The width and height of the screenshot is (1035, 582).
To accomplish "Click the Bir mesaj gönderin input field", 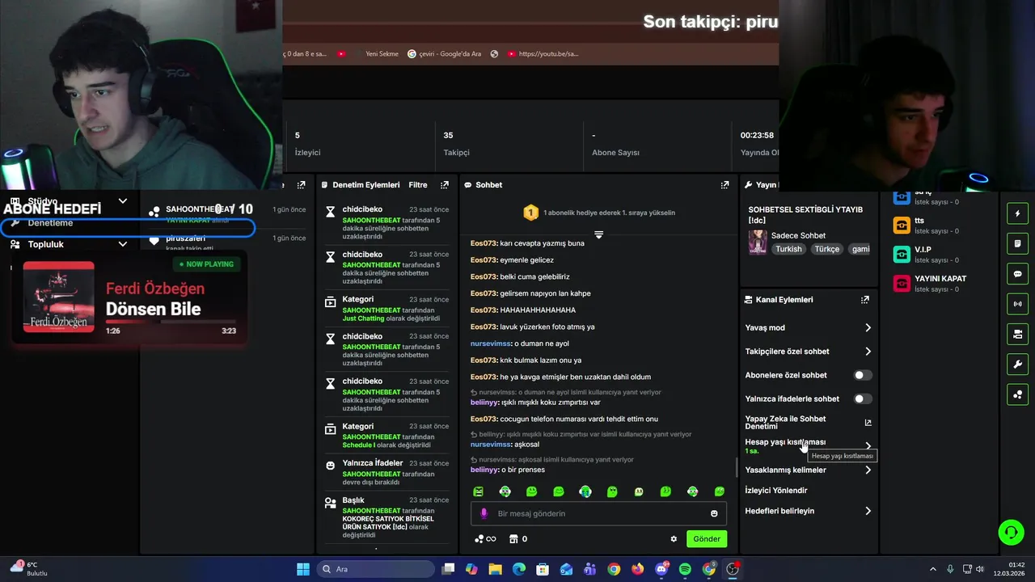I will click(598, 513).
